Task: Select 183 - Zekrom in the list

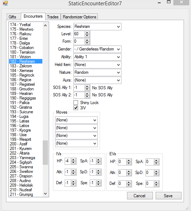Action: click(x=26, y=66)
